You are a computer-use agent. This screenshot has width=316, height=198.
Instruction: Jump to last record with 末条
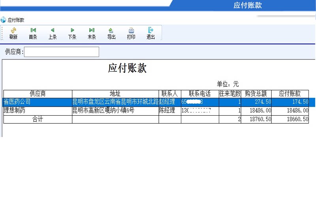(92, 33)
